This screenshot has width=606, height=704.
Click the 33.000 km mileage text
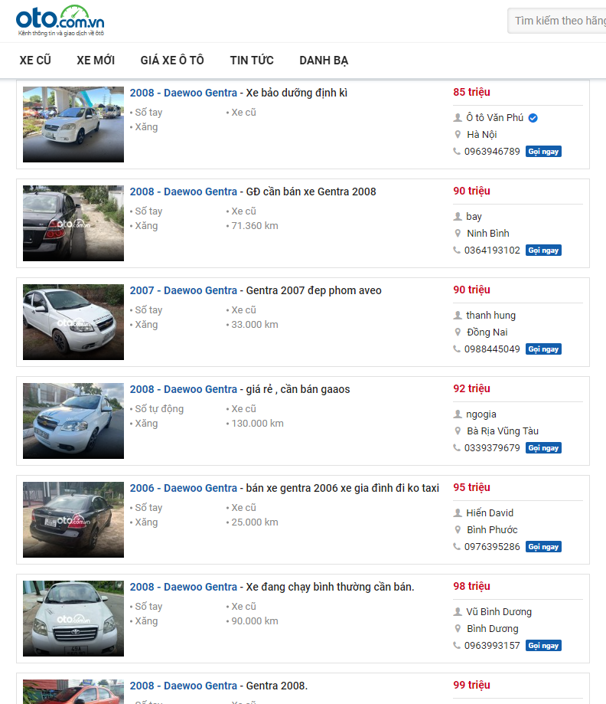click(x=254, y=325)
